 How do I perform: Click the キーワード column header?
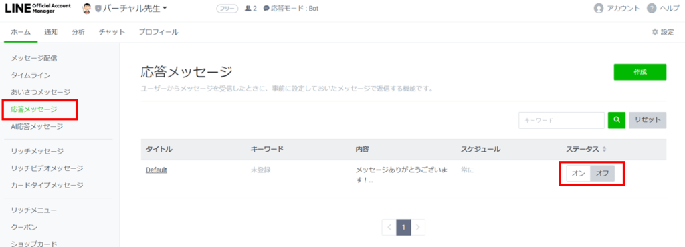point(268,149)
